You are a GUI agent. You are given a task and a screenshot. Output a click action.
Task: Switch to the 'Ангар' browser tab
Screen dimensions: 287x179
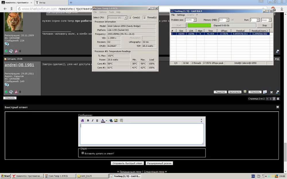(x=51, y=3)
